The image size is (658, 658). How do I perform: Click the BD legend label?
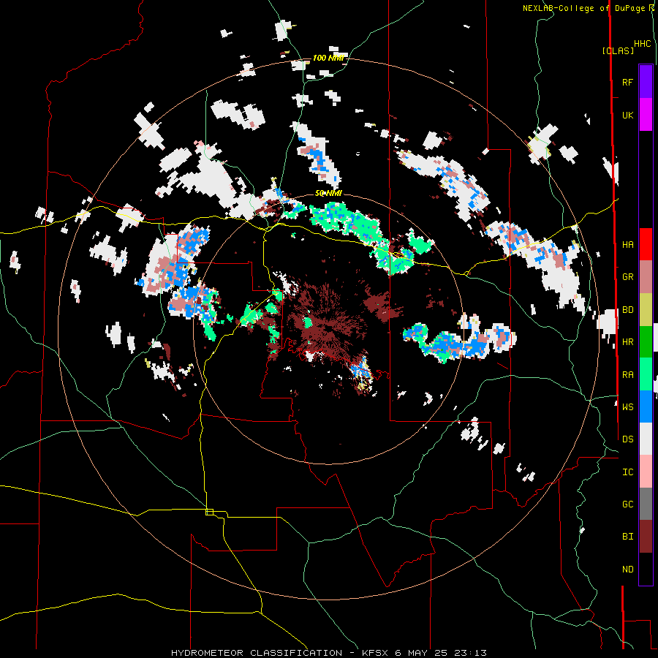[x=627, y=309]
